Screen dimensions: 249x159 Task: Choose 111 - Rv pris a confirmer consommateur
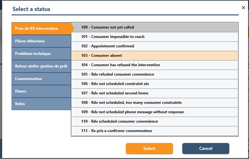pyautogui.click(x=154, y=131)
